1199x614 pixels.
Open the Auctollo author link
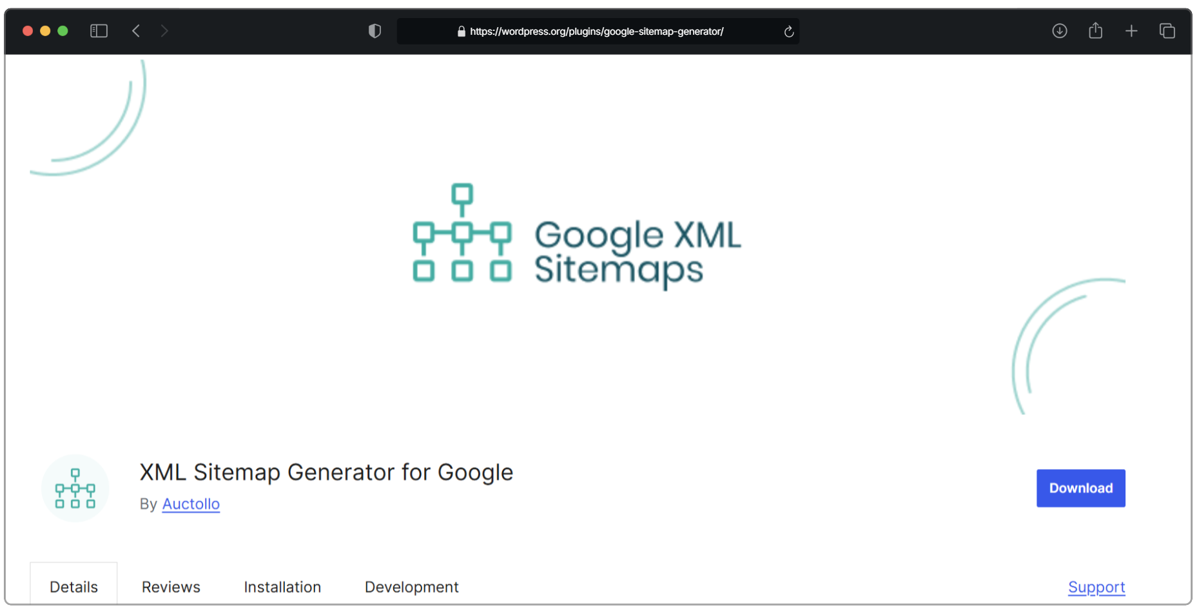tap(191, 504)
